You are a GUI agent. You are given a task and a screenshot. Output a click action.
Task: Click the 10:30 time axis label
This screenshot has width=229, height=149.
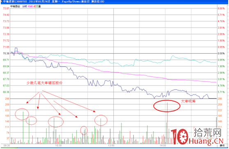coord(58,145)
